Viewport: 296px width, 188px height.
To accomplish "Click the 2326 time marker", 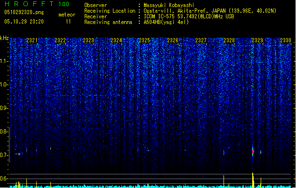I will [173, 40].
